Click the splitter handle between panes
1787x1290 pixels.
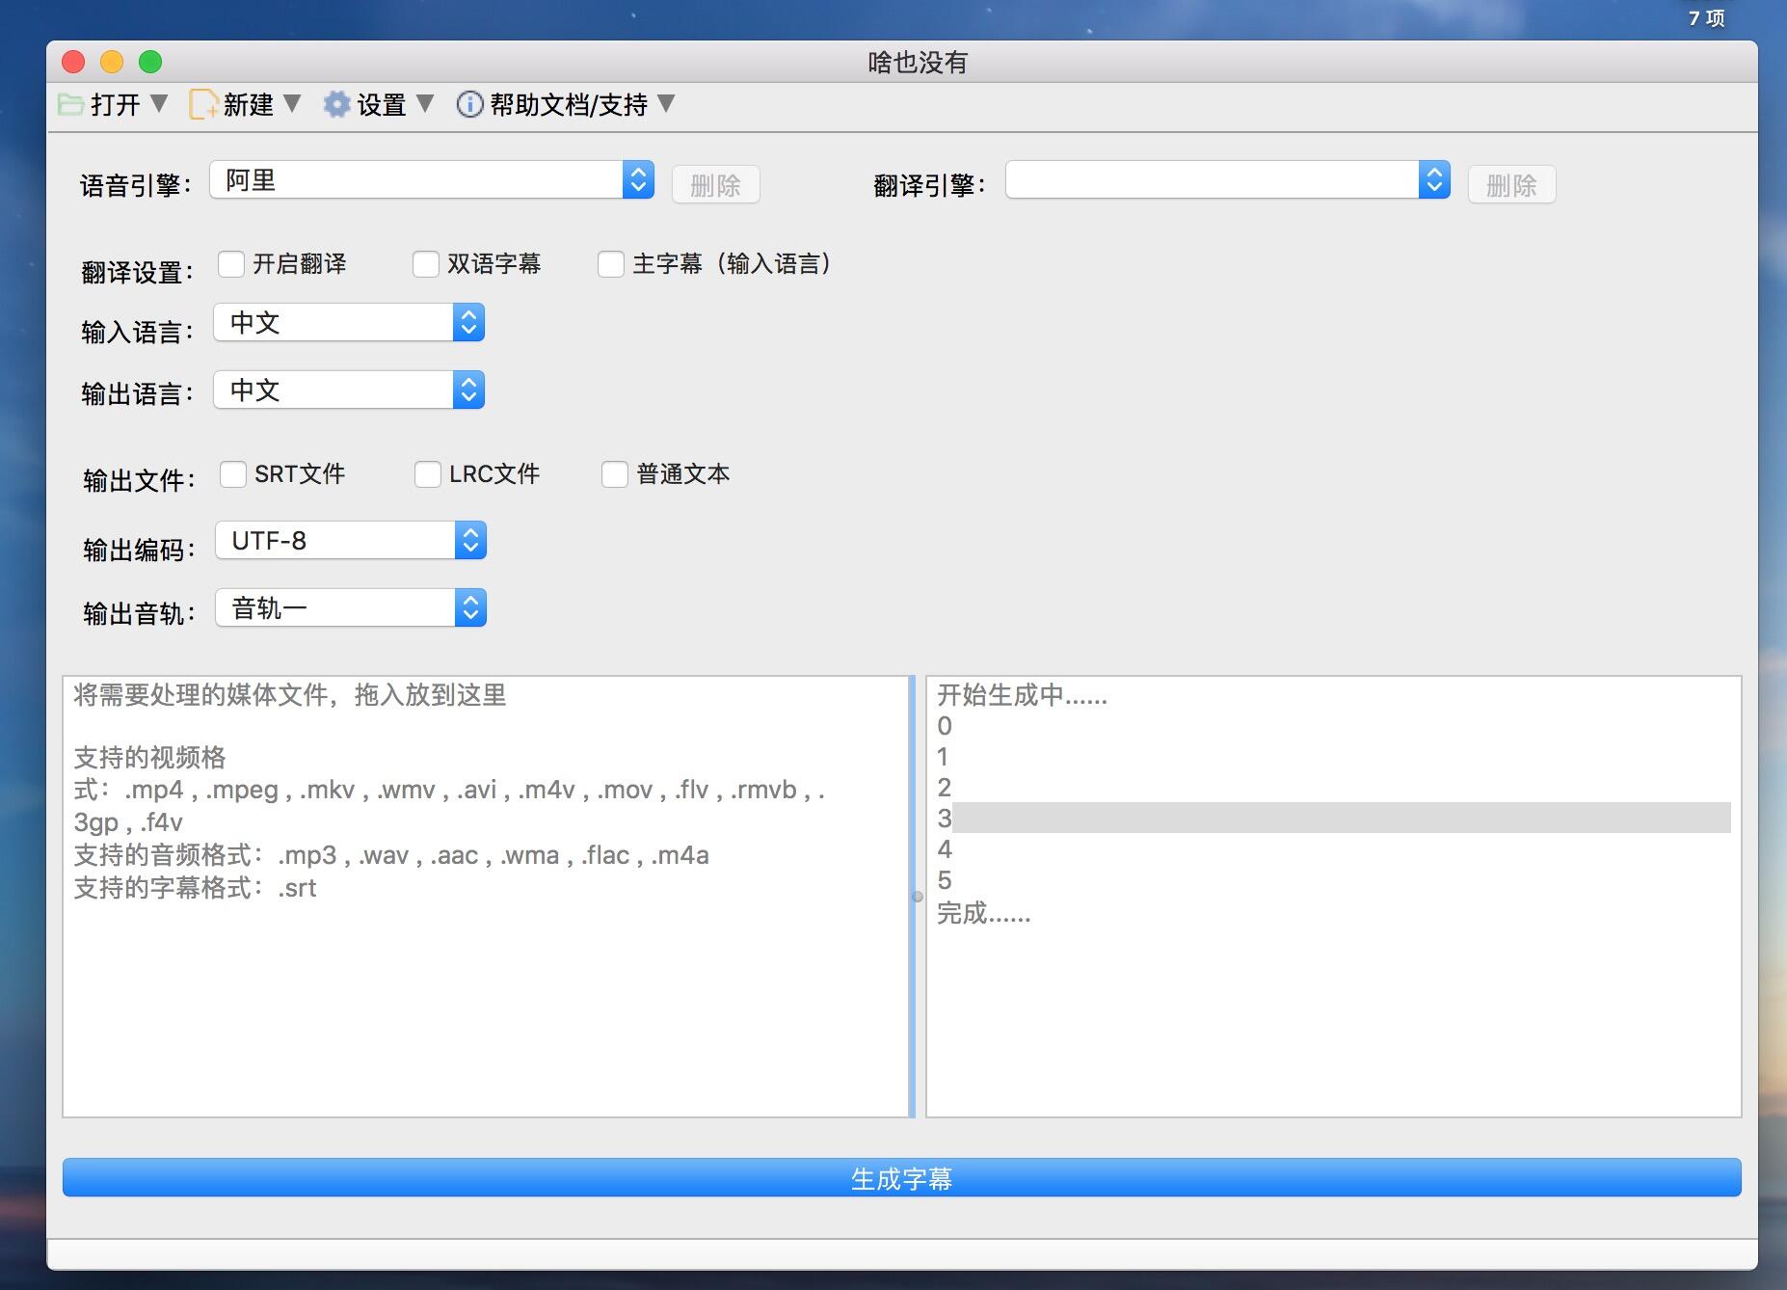(x=918, y=897)
